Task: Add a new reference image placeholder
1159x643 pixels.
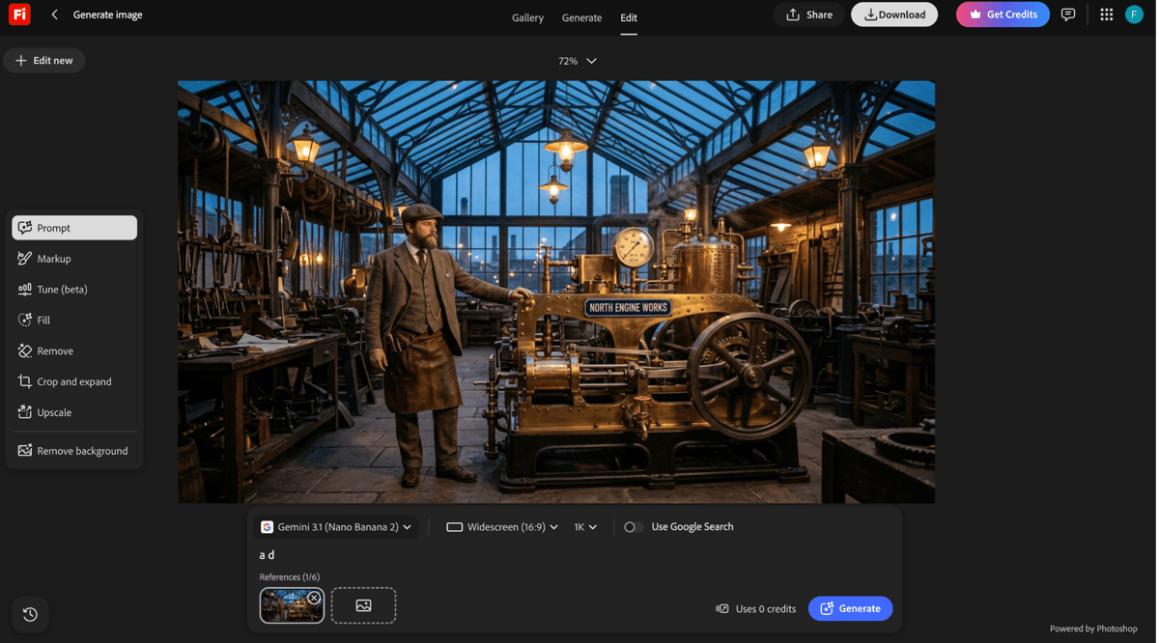Action: (x=363, y=606)
